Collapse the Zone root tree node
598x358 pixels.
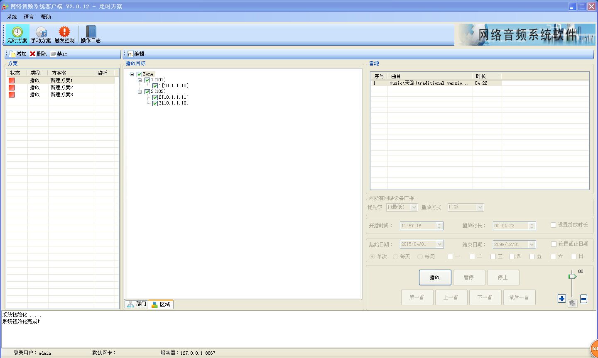click(132, 74)
